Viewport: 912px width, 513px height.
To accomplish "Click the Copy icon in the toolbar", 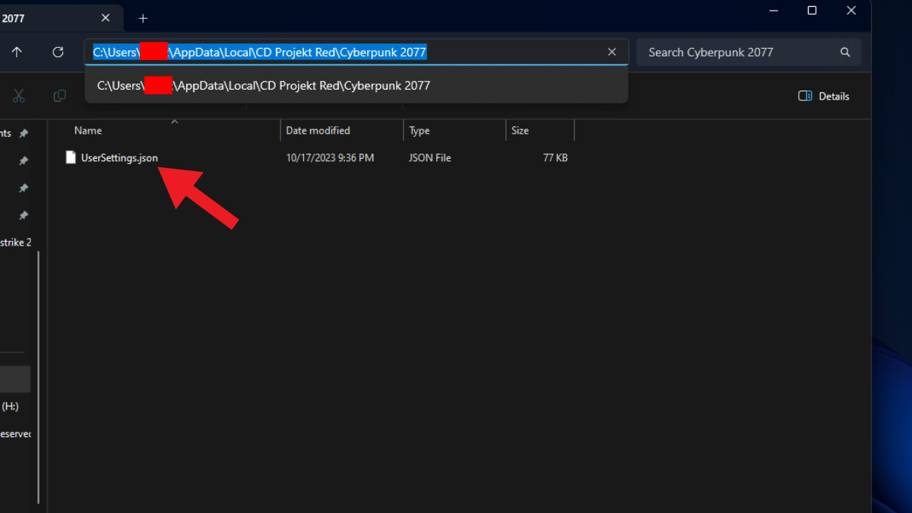I will tap(59, 96).
